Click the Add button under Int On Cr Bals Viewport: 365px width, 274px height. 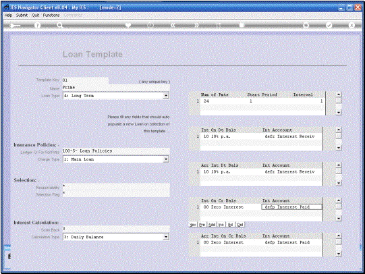[212, 225]
